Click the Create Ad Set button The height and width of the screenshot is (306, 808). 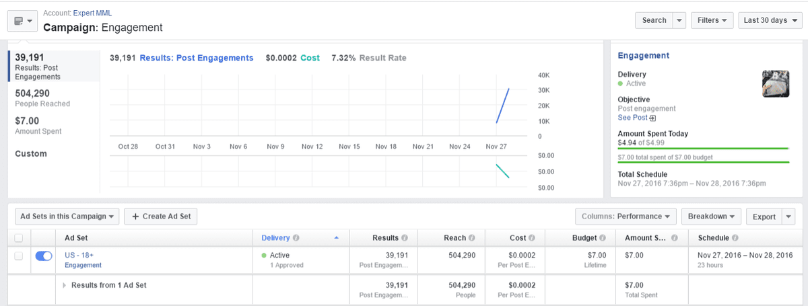(161, 217)
